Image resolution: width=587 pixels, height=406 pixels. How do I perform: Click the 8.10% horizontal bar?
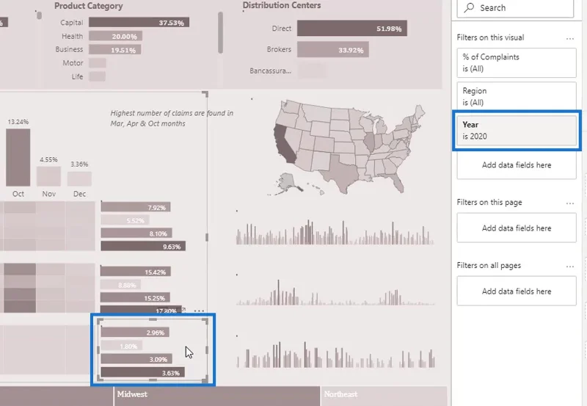(x=136, y=233)
